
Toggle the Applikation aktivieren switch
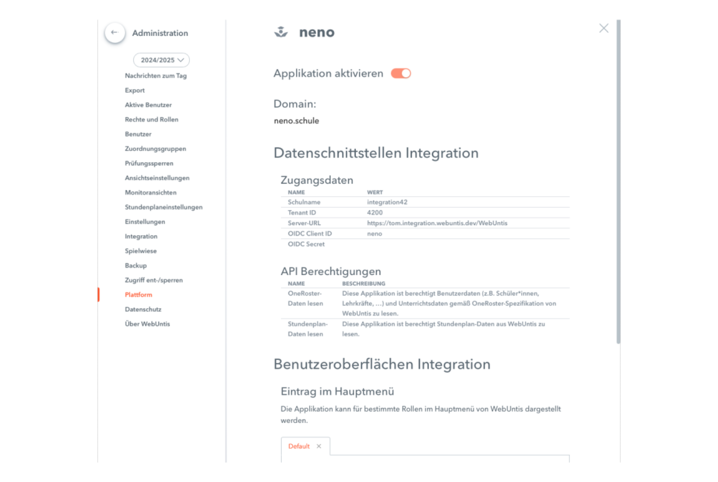pos(401,74)
